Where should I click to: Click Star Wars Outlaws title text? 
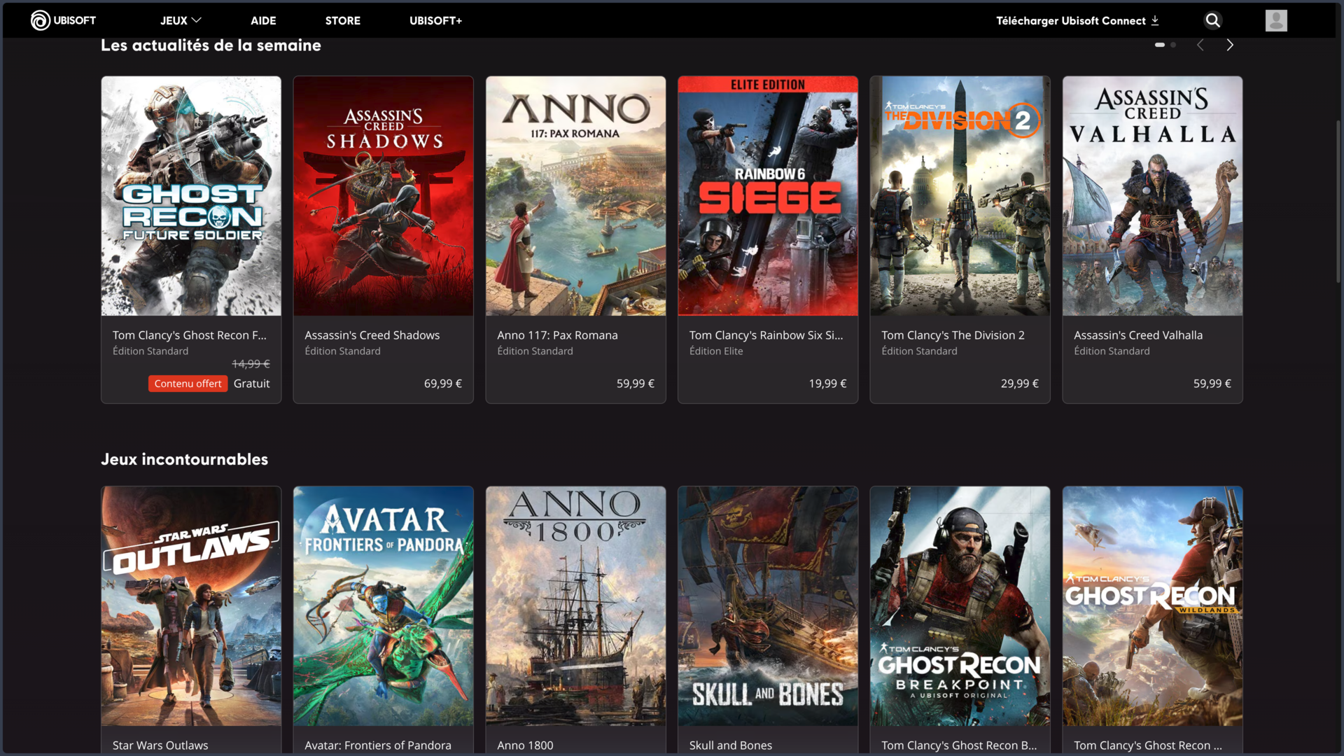point(160,745)
